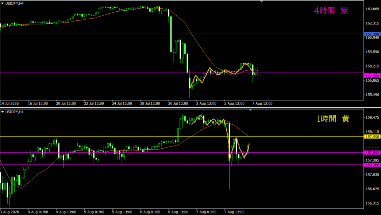Click '20 Jul 12:00' on the H4 time axis
Viewport: 381px width, 215px height.
point(66,103)
